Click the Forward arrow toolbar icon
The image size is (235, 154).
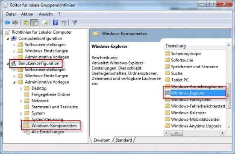click(15, 23)
